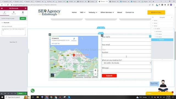The width and height of the screenshot is (176, 99).
Task: Add section via plus on section handle
Action: (98, 28)
